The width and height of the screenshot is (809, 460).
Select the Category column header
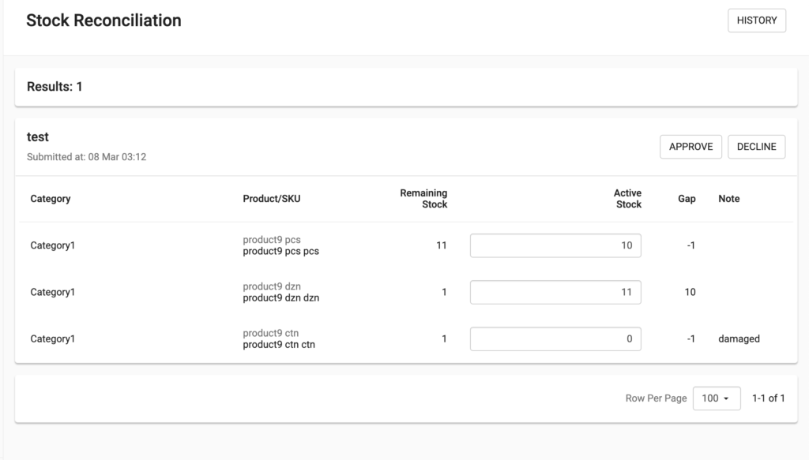pyautogui.click(x=51, y=199)
